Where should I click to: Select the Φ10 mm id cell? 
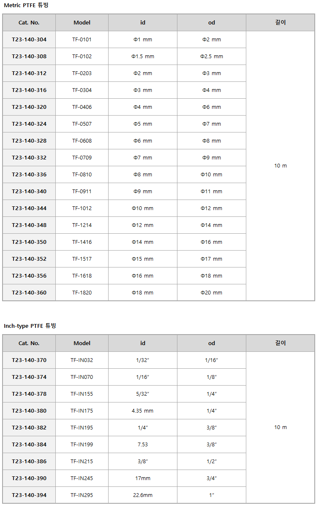click(x=143, y=208)
